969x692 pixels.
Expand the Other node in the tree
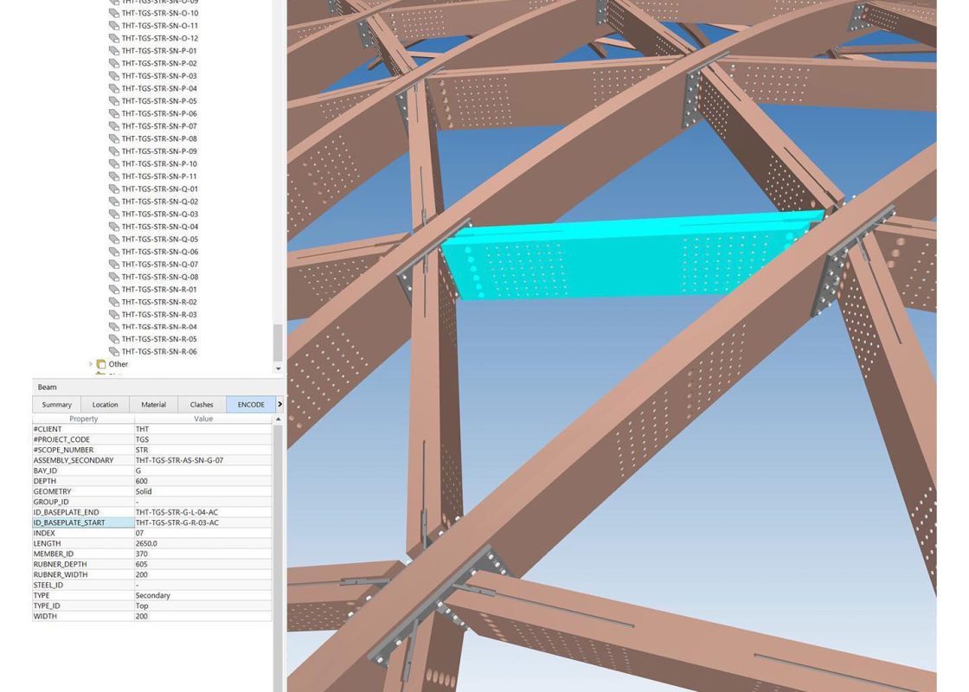click(91, 364)
